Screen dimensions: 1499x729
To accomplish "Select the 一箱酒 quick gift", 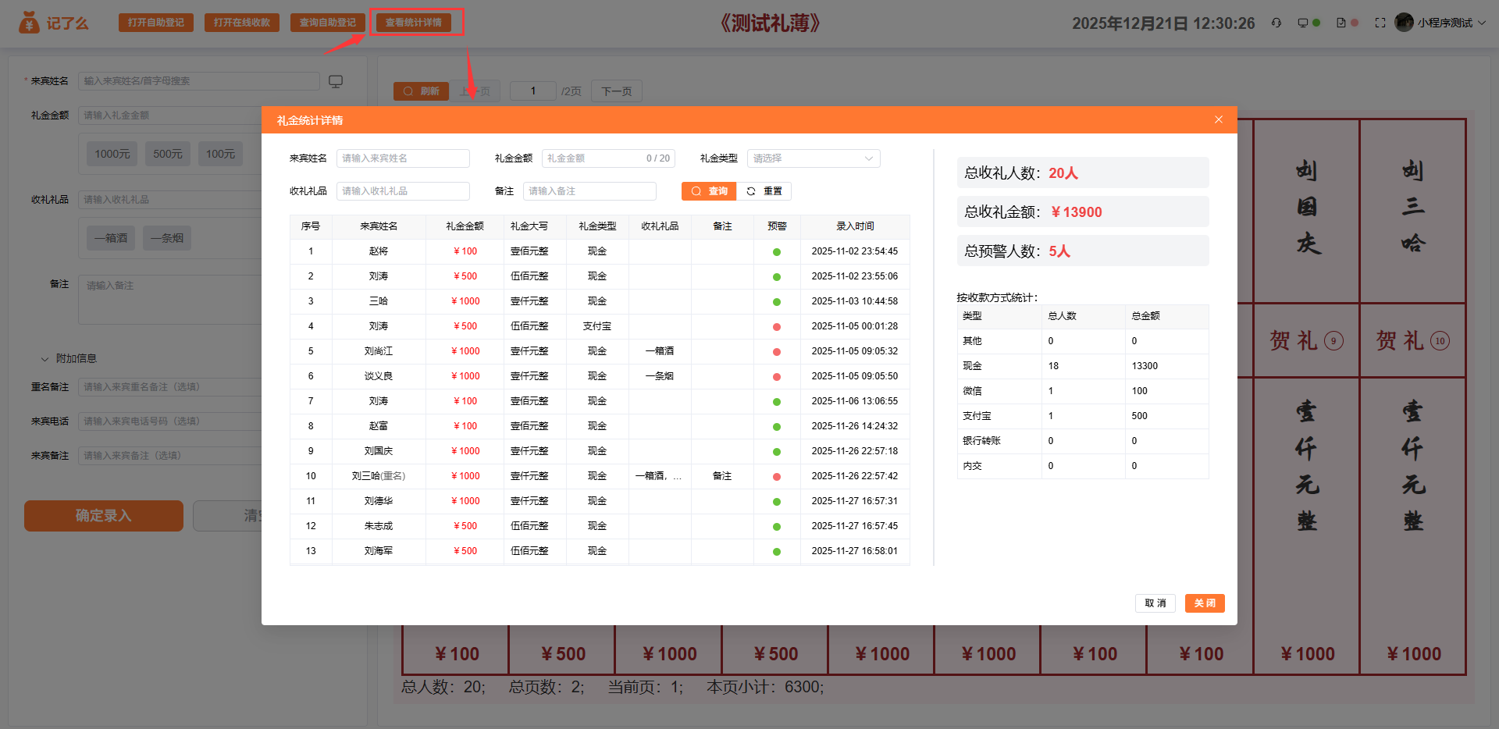I will (111, 238).
